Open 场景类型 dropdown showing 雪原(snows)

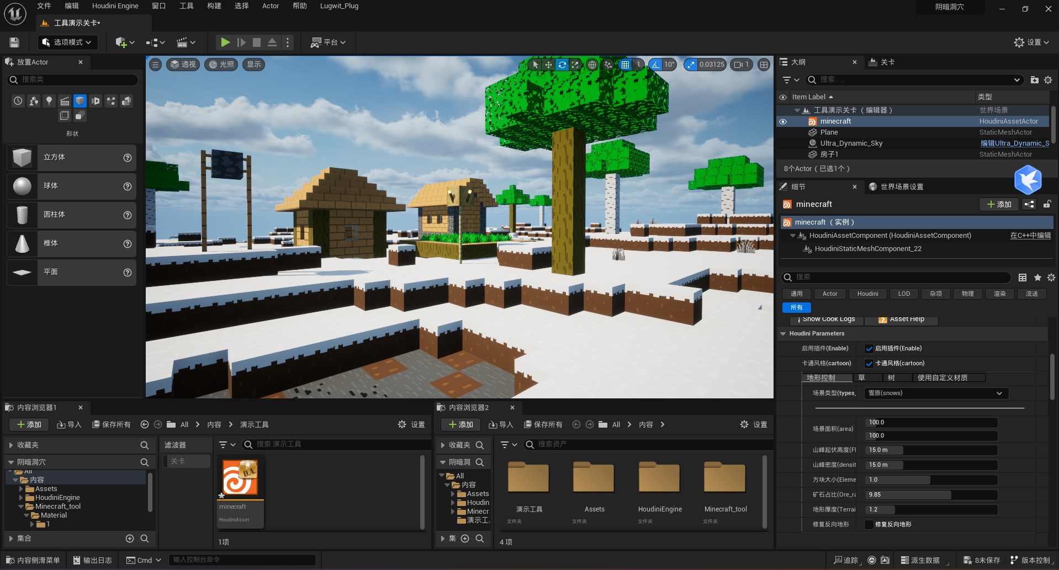pos(936,393)
